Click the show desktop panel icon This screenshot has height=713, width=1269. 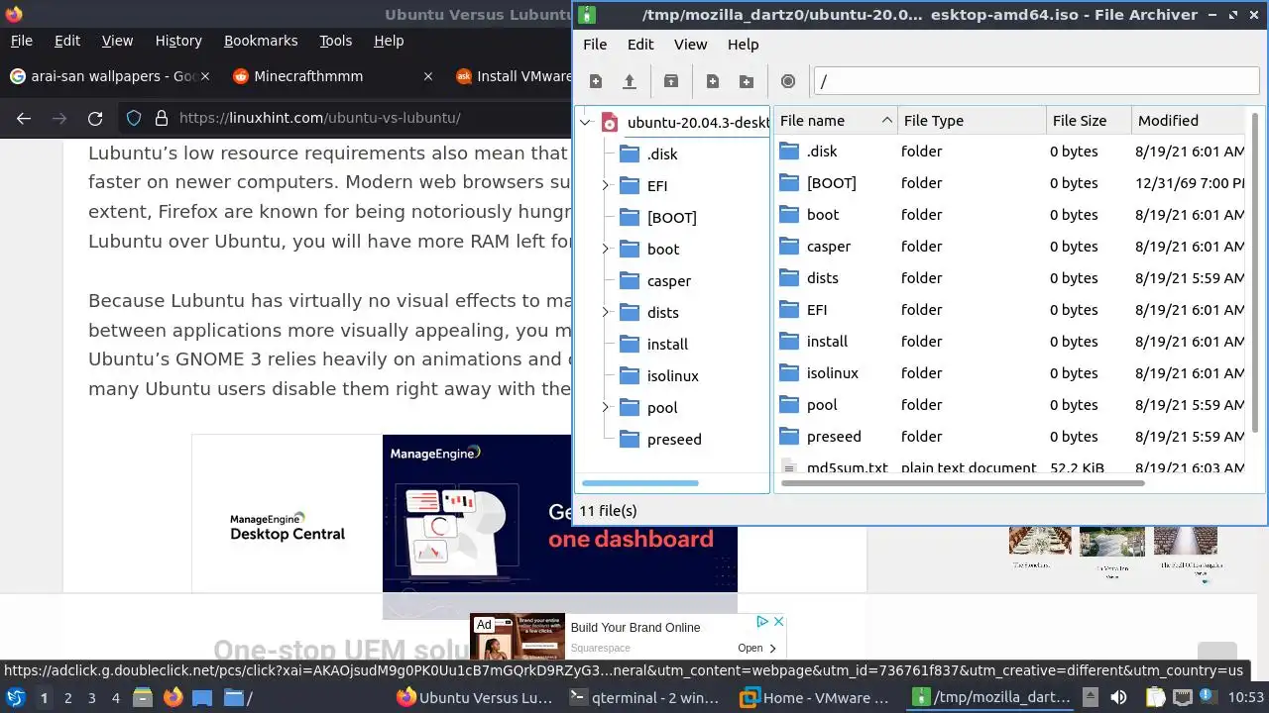click(202, 698)
